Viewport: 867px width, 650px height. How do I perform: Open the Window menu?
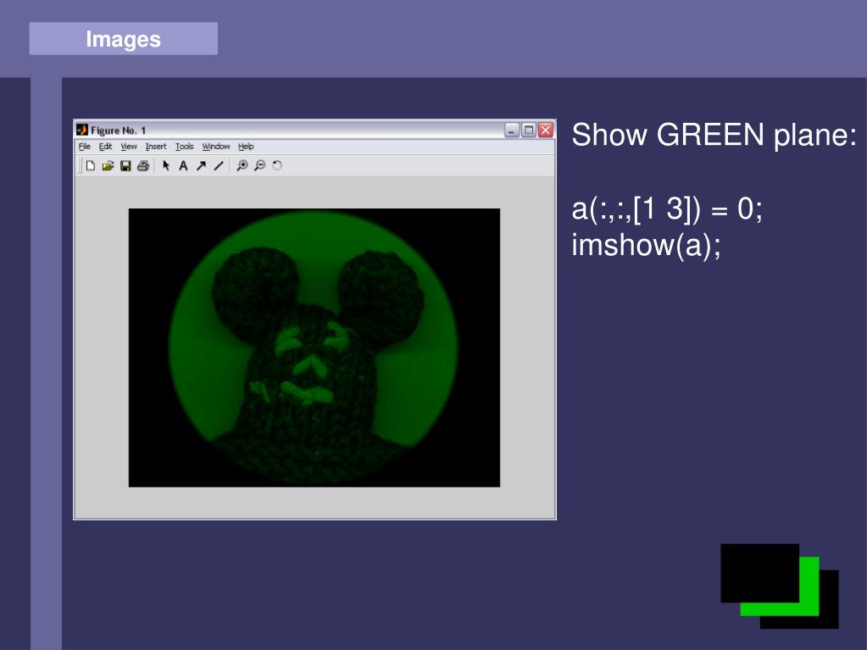pyautogui.click(x=215, y=147)
